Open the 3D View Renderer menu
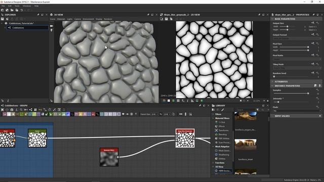 108,19
